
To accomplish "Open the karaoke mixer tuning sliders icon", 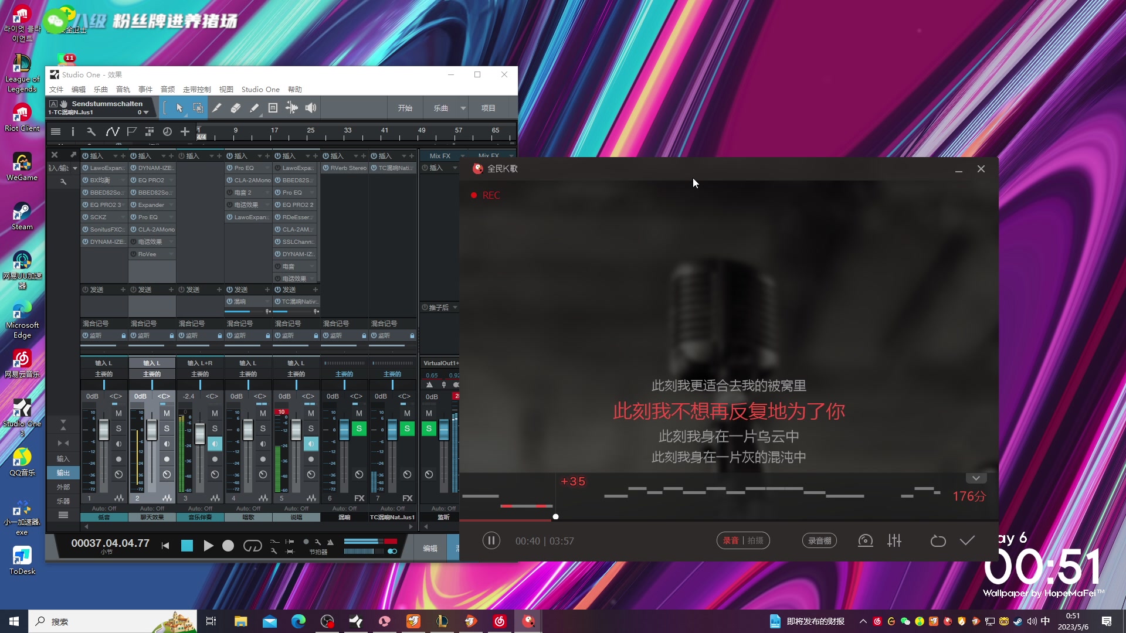I will point(894,540).
